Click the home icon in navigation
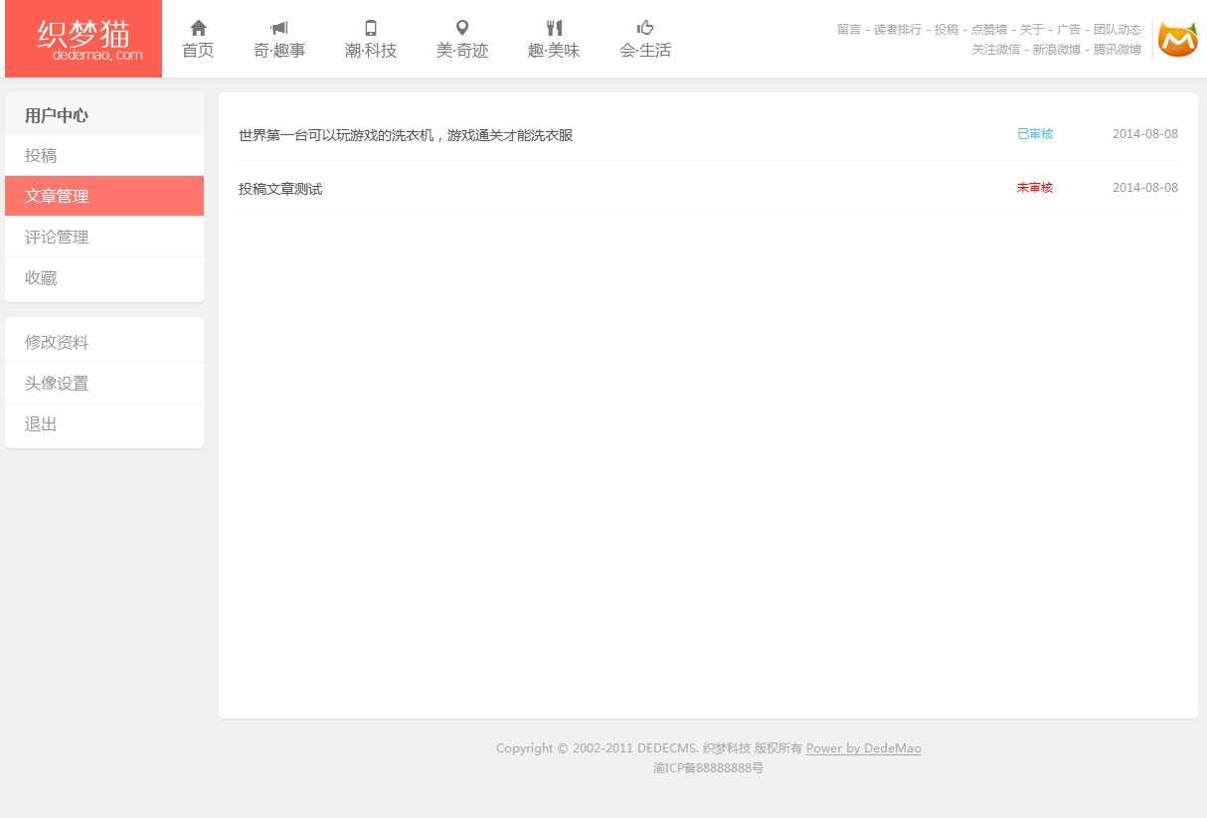The height and width of the screenshot is (818, 1207). pyautogui.click(x=198, y=28)
